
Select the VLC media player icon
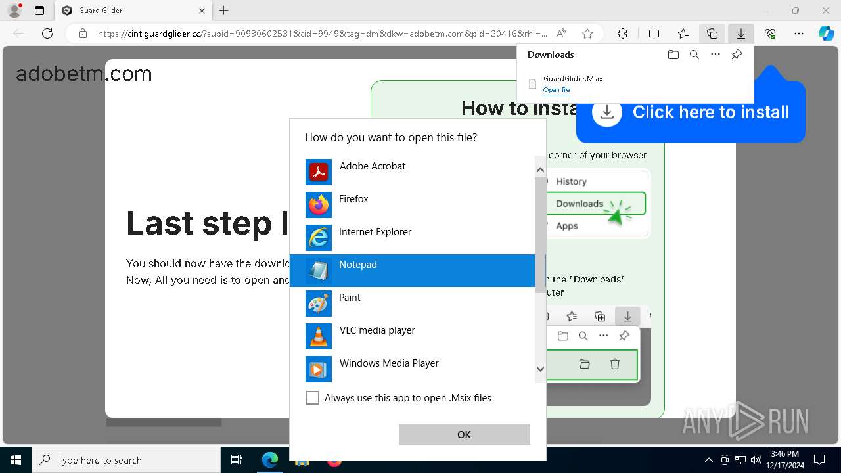[319, 336]
